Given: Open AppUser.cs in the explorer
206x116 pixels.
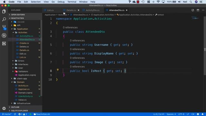Looking at the screenshot, I should pyautogui.click(x=24, y=89).
